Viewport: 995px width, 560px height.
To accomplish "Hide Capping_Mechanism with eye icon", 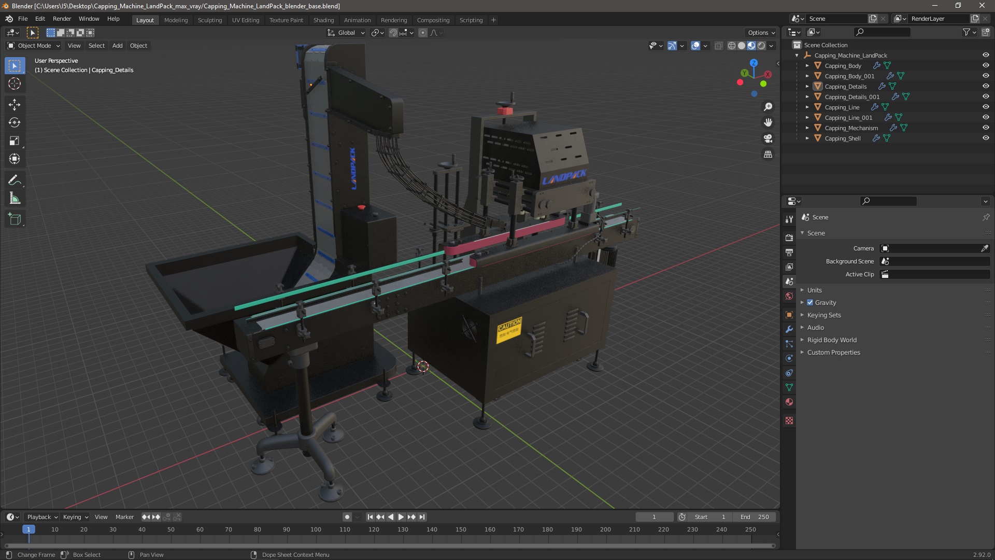I will [x=986, y=128].
